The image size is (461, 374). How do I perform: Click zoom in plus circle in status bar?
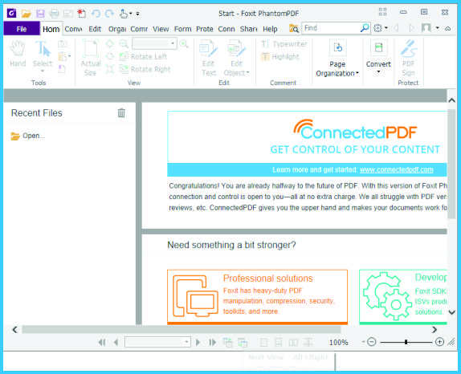coord(439,342)
